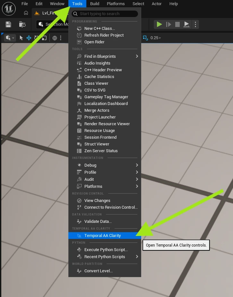233x297 pixels.
Task: Choose New C++ Class menu item
Action: (105, 28)
